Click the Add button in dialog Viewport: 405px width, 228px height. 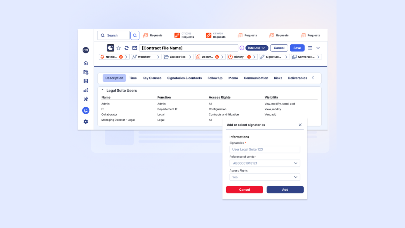[x=285, y=190]
